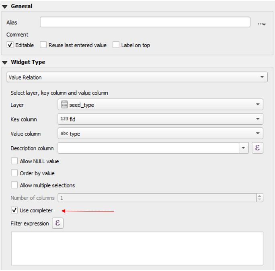Click the Alias text field
Viewport: 275px width, 271px height.
point(145,22)
